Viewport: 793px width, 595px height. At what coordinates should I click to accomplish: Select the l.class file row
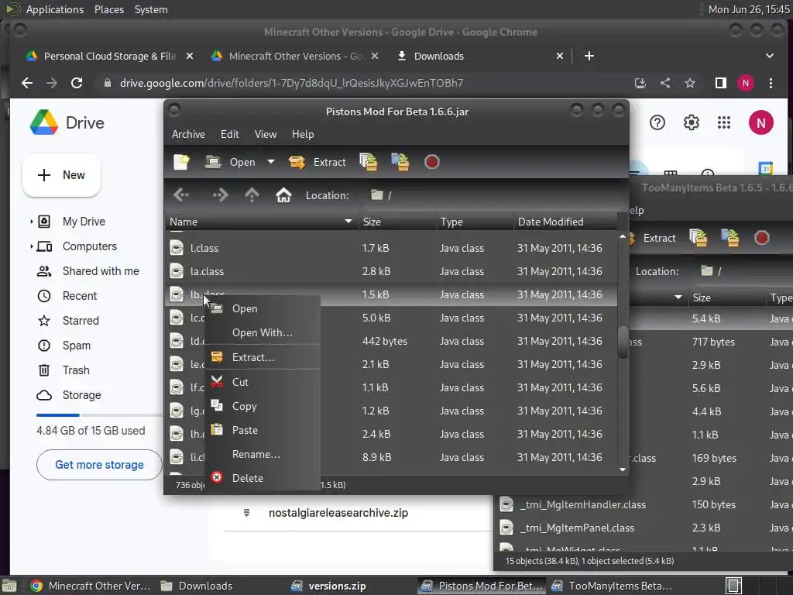(391, 248)
